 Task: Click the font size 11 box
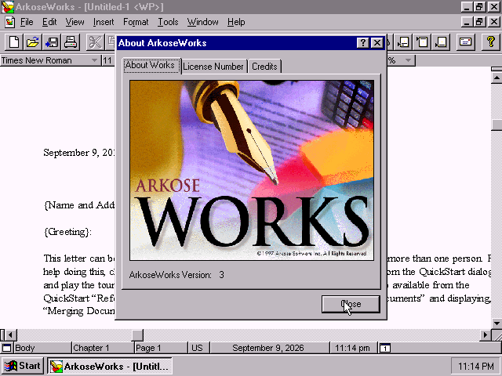[x=108, y=60]
